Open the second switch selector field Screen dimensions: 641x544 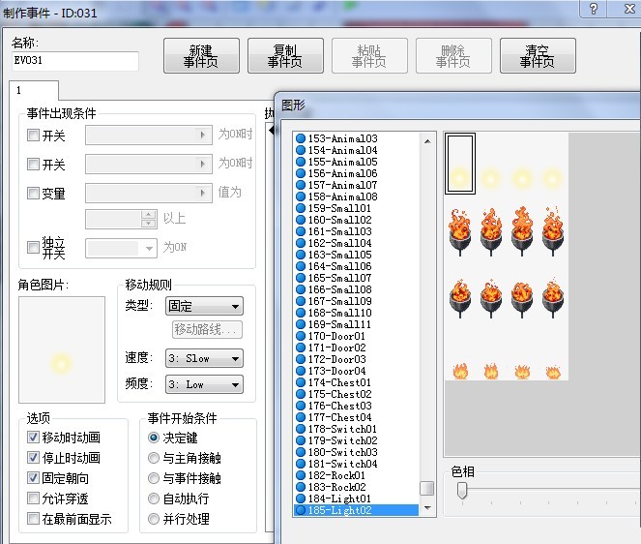click(x=149, y=164)
